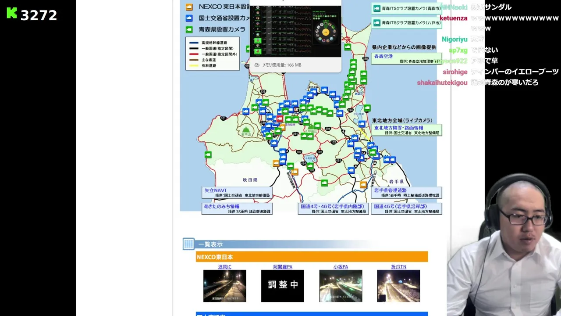Click camera icon of 青森ITSクラブ (八戸市)
The width and height of the screenshot is (561, 316).
click(376, 22)
